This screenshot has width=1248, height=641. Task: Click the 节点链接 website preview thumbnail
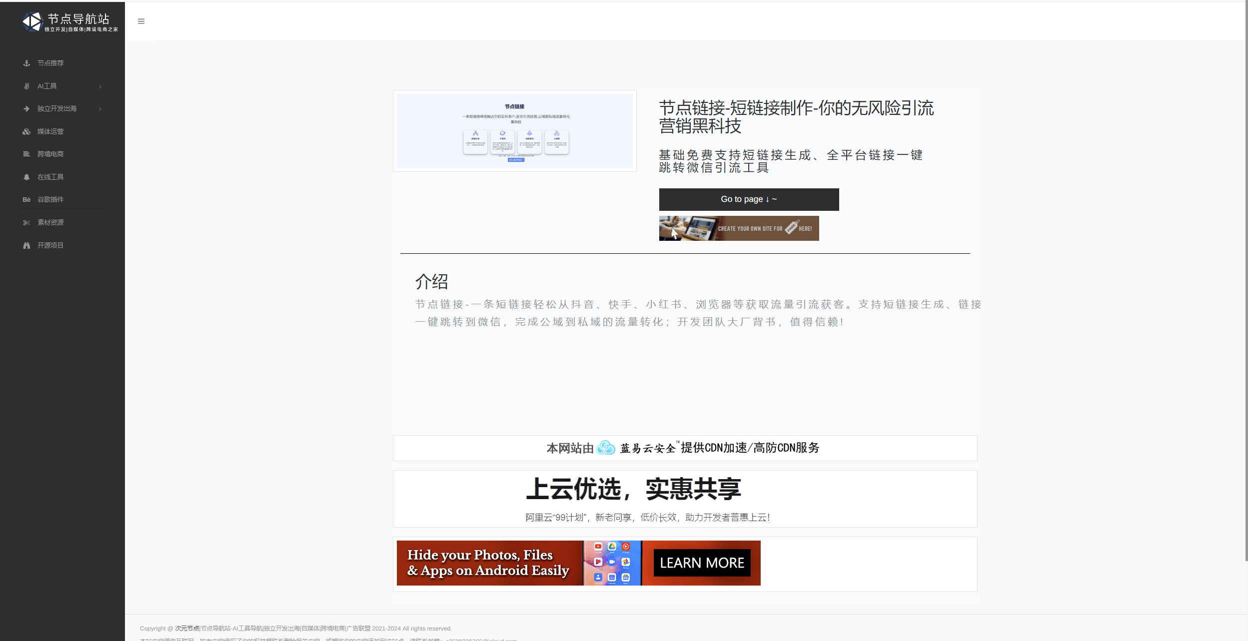pos(514,131)
